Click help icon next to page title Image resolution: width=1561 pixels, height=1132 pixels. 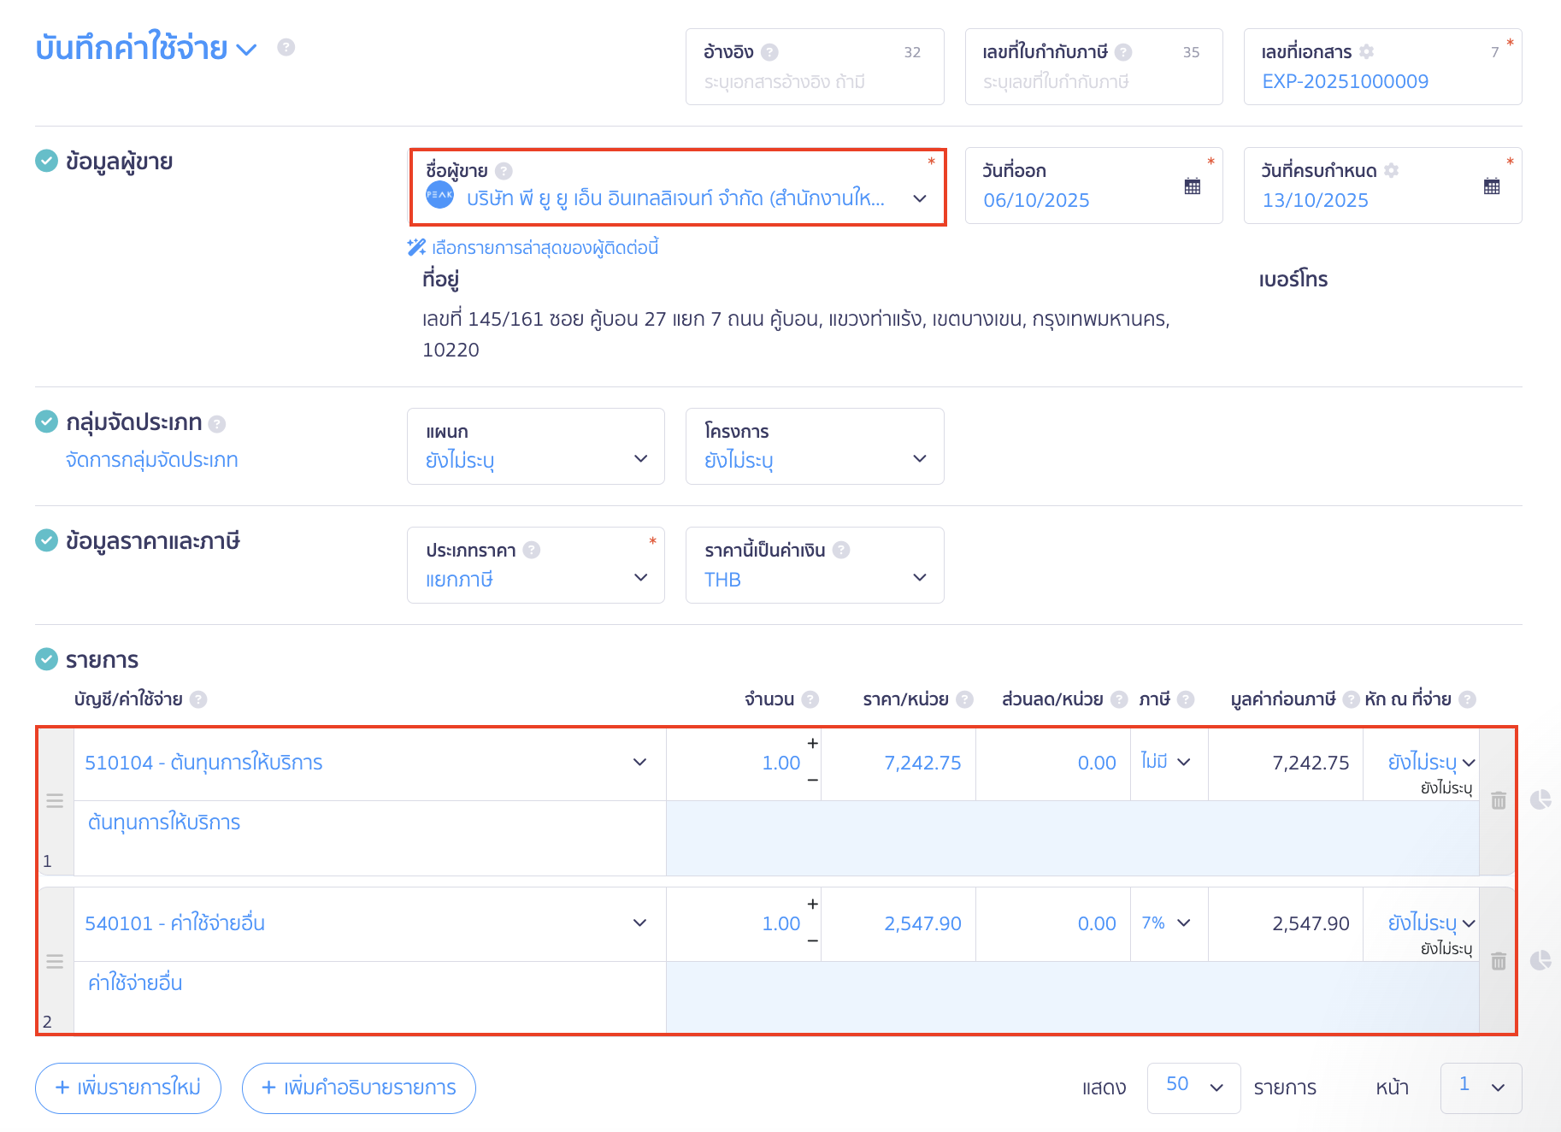tap(286, 47)
